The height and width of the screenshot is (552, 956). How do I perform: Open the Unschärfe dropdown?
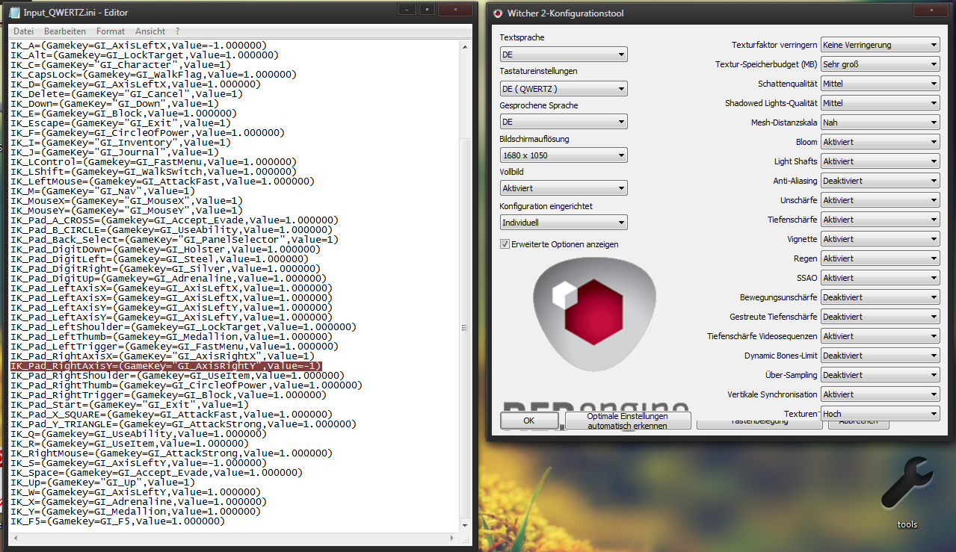pyautogui.click(x=880, y=200)
